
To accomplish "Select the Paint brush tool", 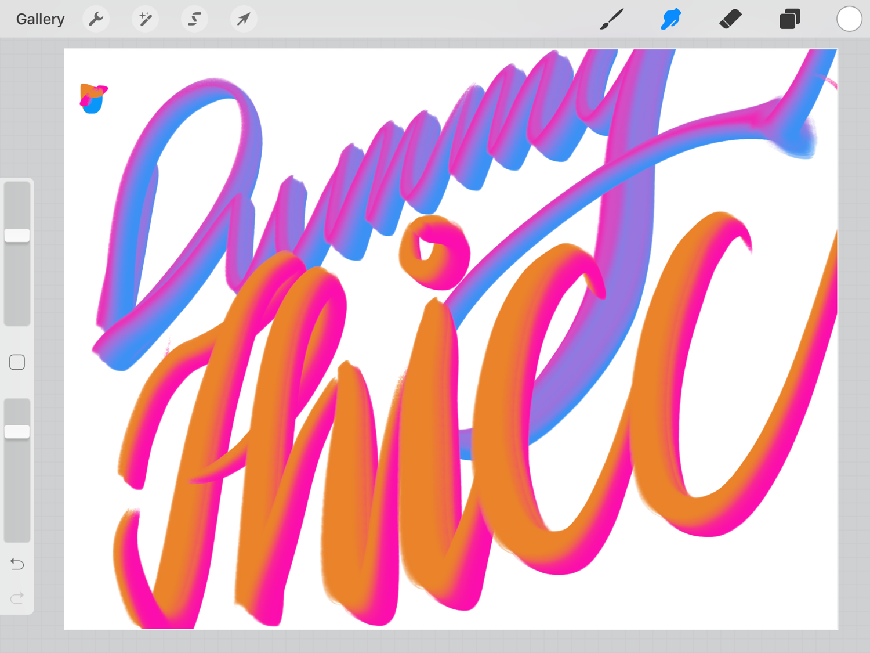I will tap(611, 19).
